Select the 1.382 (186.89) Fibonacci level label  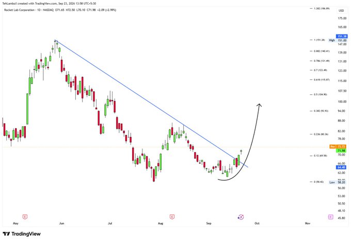(322, 8)
